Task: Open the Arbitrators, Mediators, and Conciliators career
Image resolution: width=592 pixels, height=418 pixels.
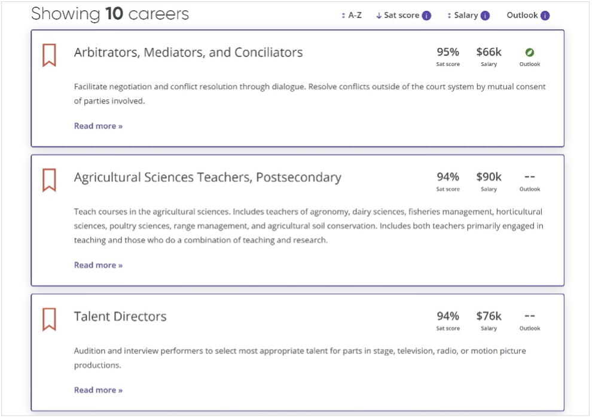Action: [x=188, y=53]
